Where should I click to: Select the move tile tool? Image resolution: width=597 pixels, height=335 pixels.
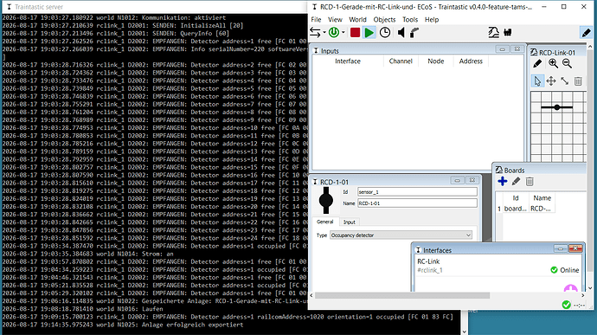coord(551,81)
